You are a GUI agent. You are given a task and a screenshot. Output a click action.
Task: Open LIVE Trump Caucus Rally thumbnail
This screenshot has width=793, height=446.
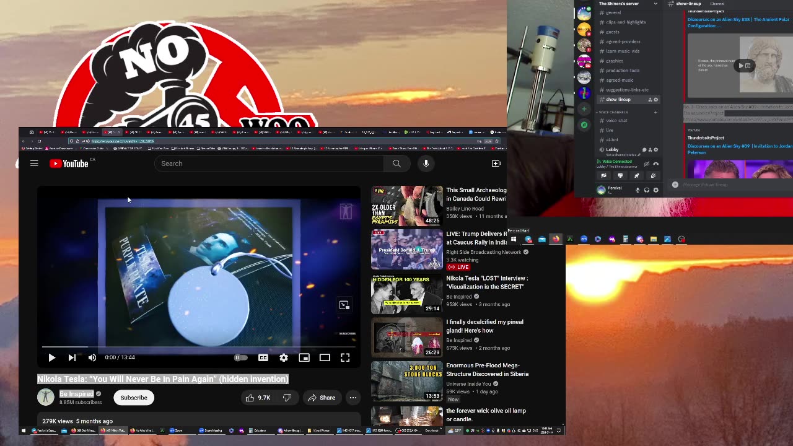click(x=407, y=250)
